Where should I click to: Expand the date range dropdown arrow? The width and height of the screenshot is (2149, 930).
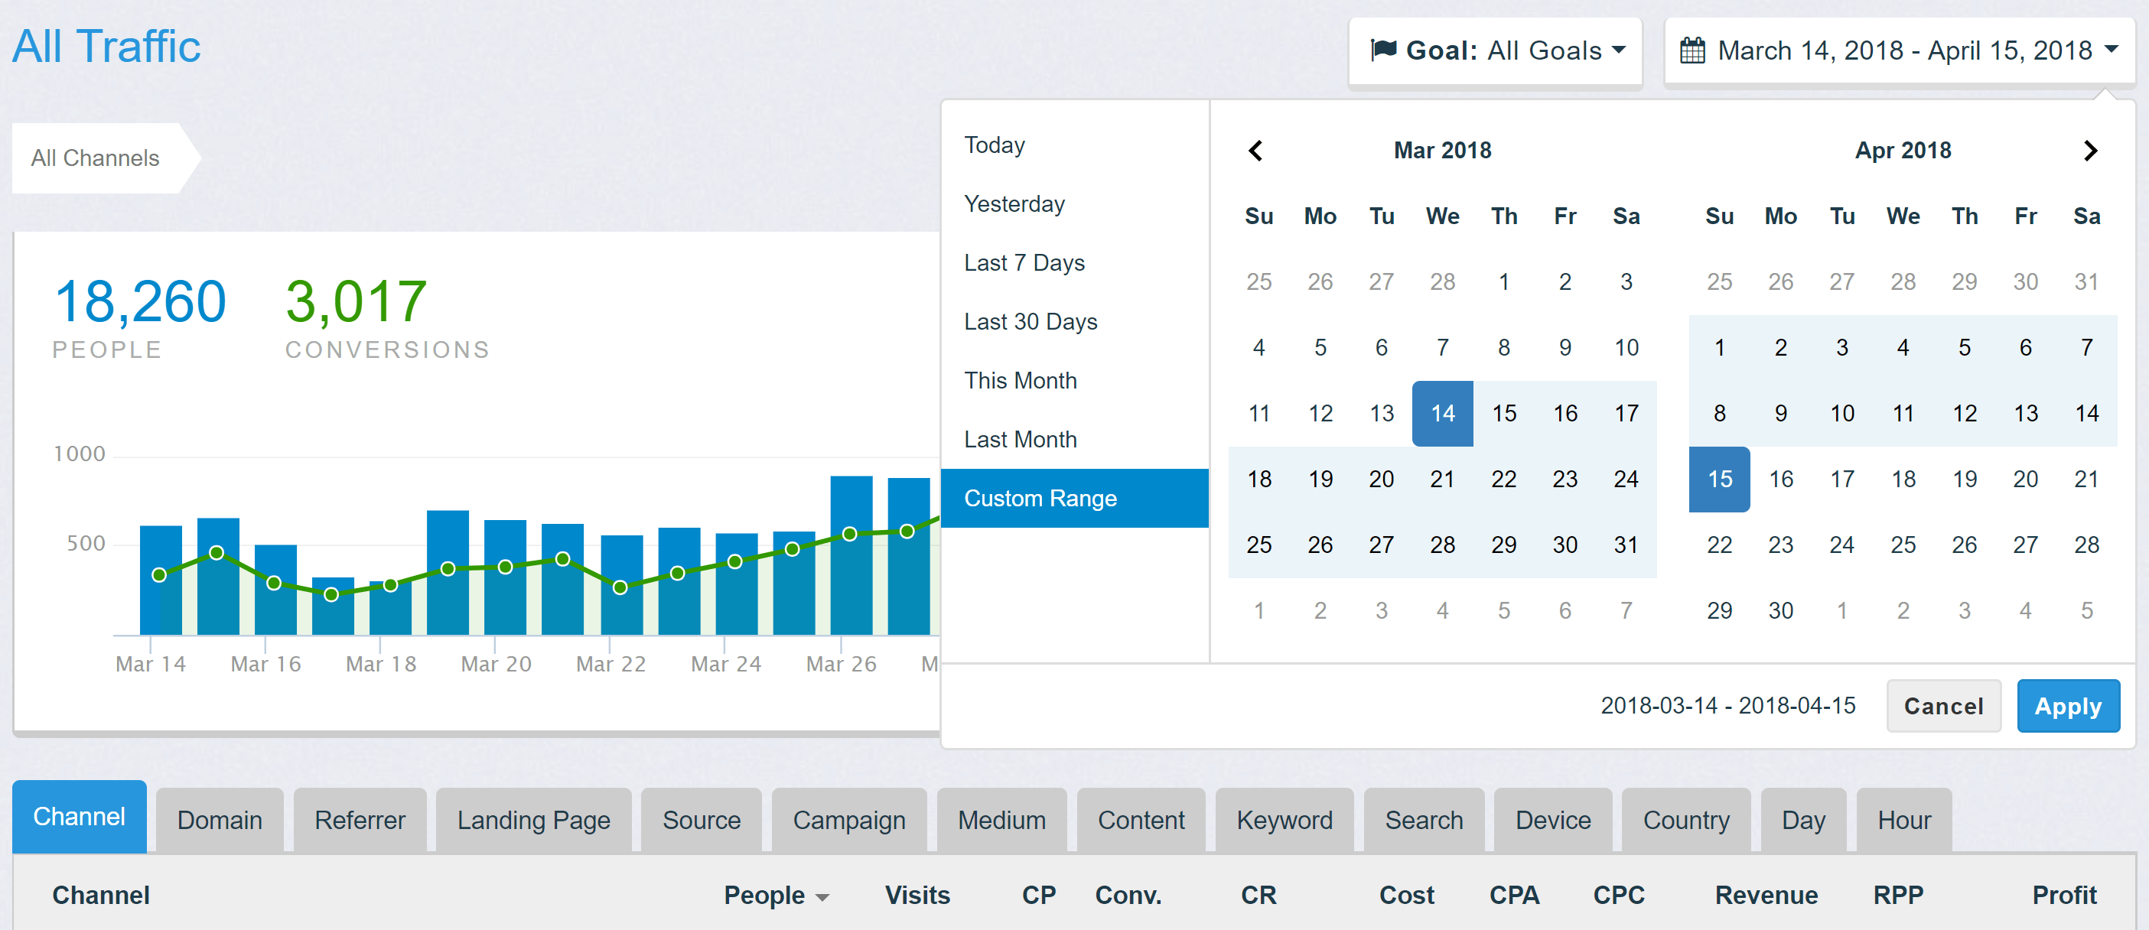(2112, 50)
